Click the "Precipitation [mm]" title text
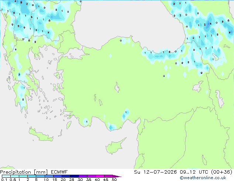This screenshot has width=234, height=181. coord(24,172)
